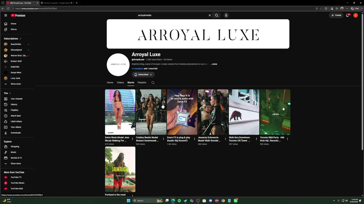Expand the You section
This screenshot has width=364, height=204.
7,93
